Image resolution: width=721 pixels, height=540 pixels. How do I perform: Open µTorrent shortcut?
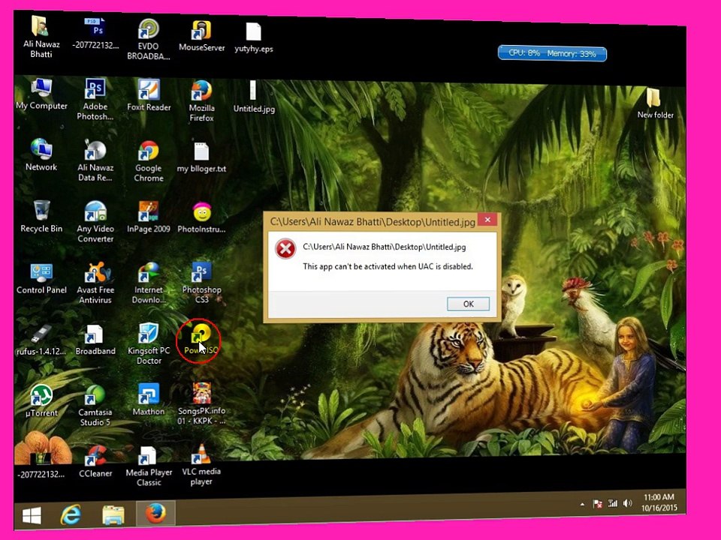coord(41,400)
